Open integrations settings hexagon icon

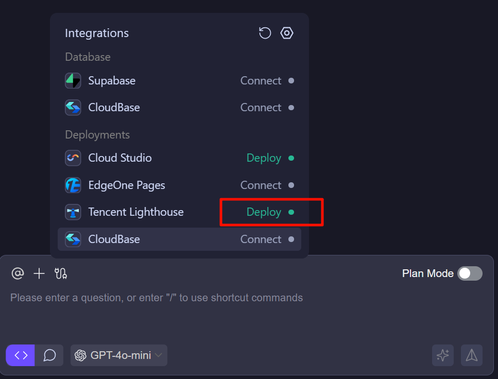coord(287,33)
